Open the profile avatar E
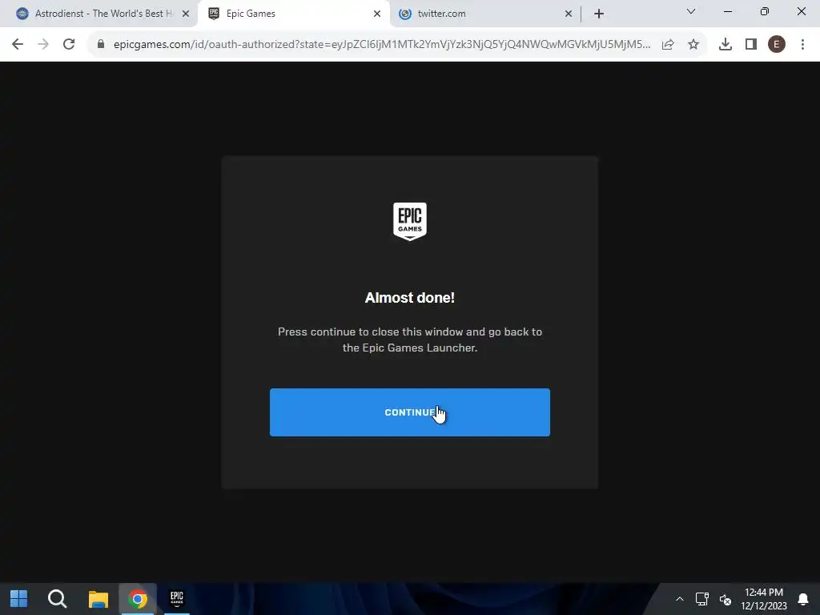Viewport: 820px width, 615px height. pos(777,45)
